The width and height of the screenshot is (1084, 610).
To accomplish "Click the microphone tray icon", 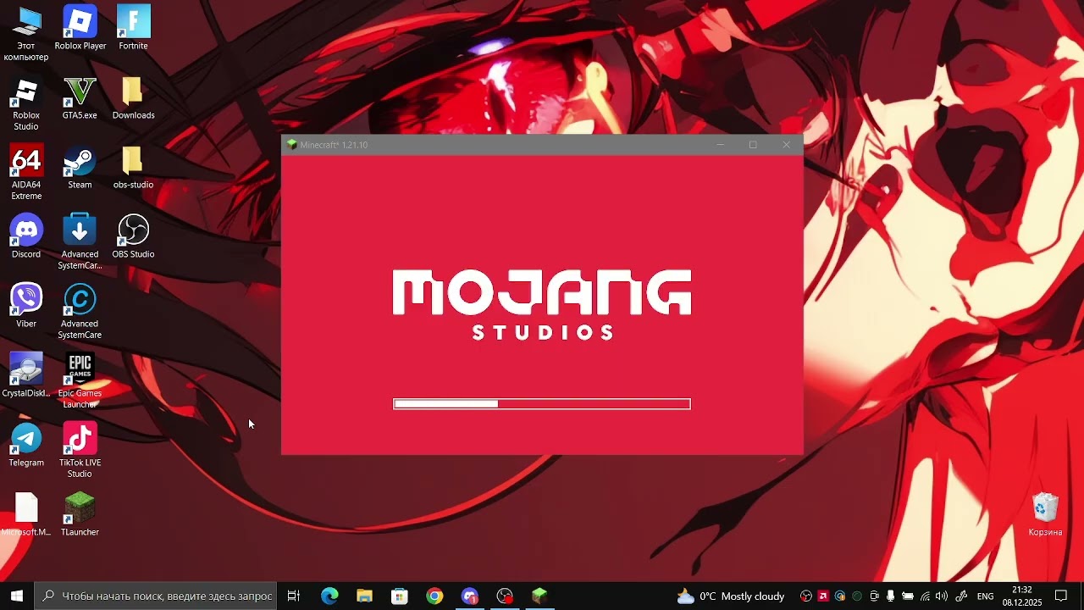I will [x=891, y=596].
